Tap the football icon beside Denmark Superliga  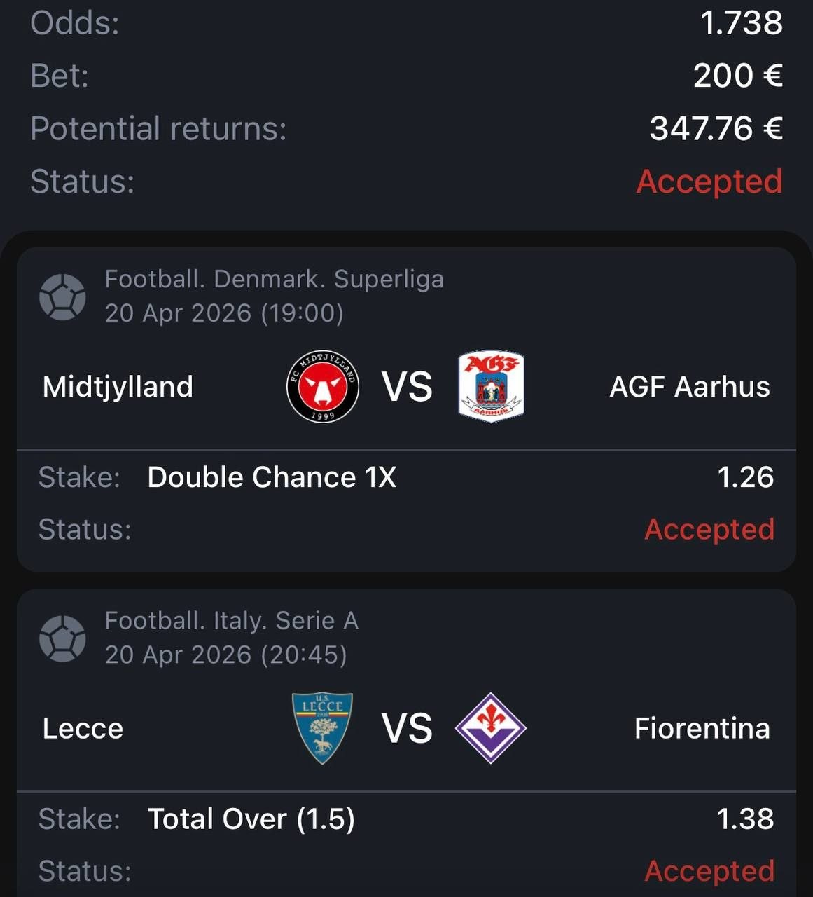pyautogui.click(x=62, y=297)
